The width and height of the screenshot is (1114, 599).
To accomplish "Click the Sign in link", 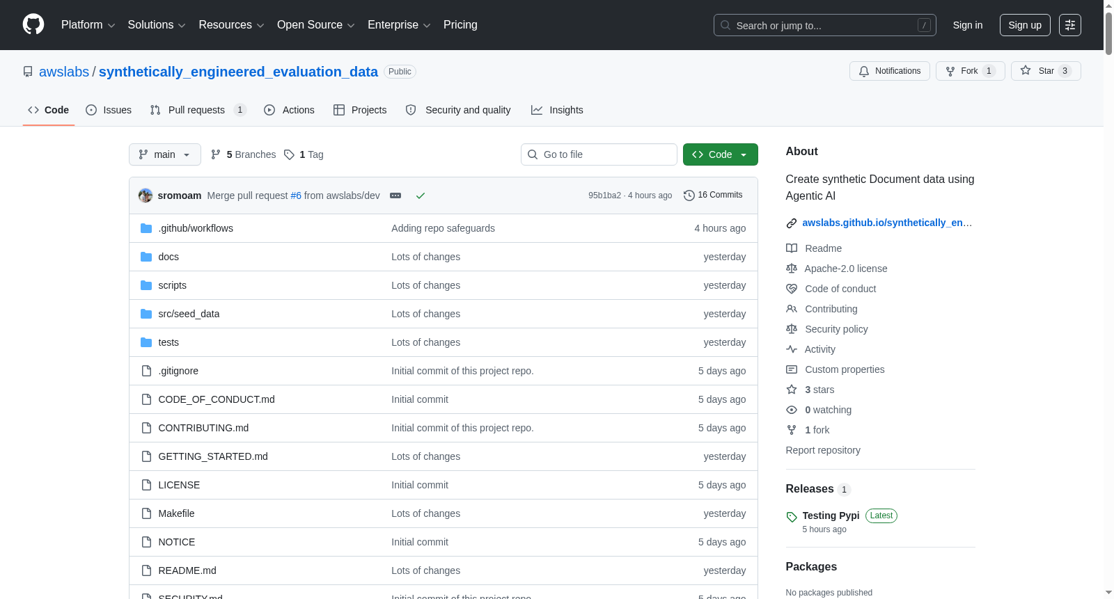I will coord(968,25).
